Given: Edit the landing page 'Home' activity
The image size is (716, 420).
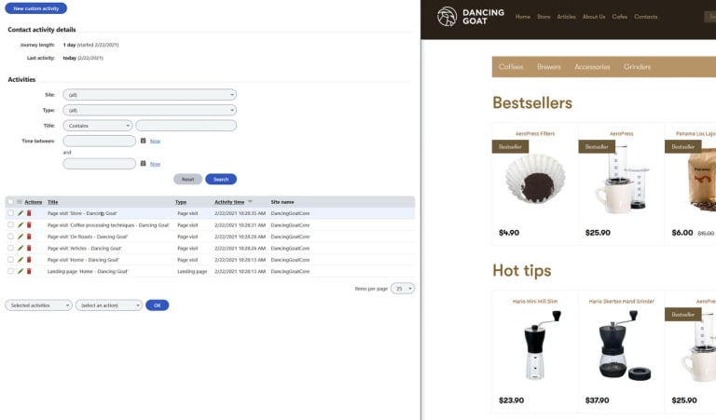Looking at the screenshot, I should 21,271.
